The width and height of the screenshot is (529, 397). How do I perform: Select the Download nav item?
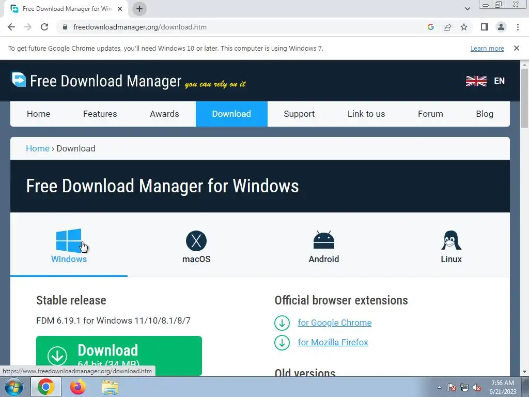231,114
